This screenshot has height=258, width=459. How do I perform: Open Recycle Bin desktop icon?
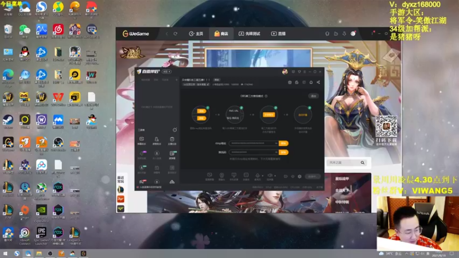(8, 32)
